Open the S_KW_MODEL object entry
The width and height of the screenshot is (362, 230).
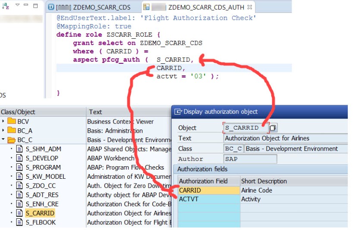pyautogui.click(x=45, y=177)
